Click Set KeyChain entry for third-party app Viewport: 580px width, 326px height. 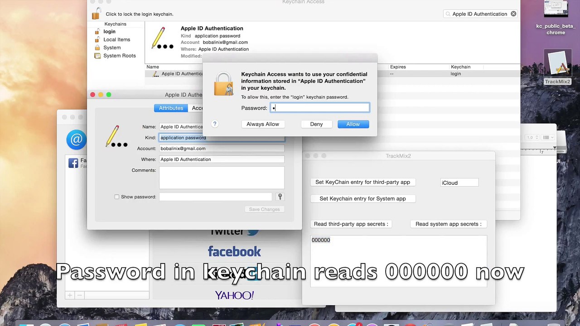pyautogui.click(x=362, y=182)
